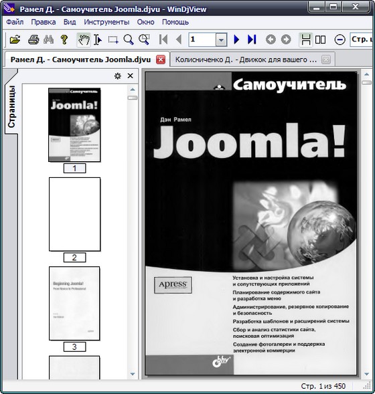Click the page label 3 under thumbnail
This screenshot has height=394, width=375.
click(74, 347)
